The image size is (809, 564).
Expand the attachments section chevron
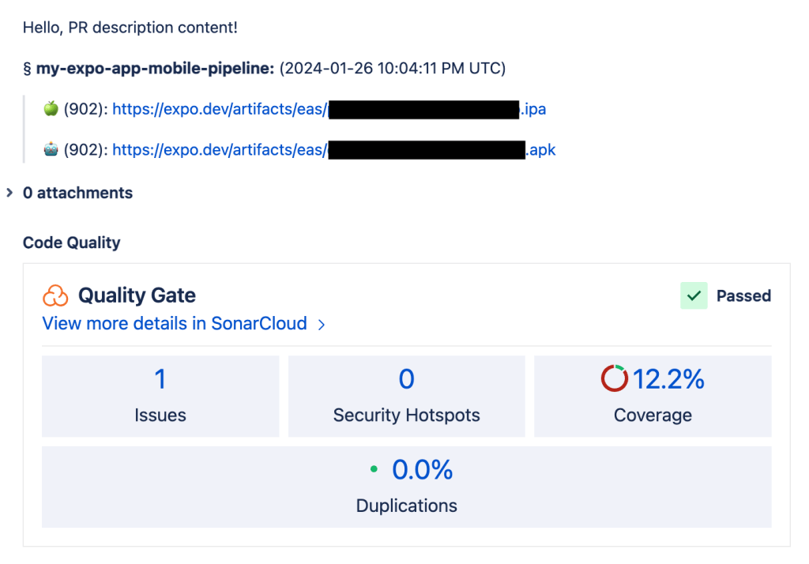[9, 193]
